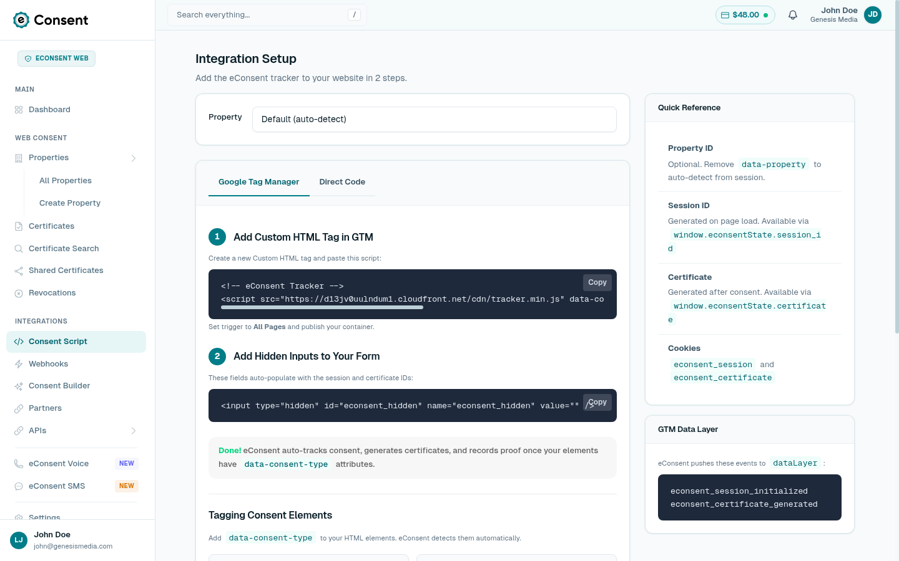The width and height of the screenshot is (899, 561).
Task: Open the Partners link icon
Action: [19, 409]
